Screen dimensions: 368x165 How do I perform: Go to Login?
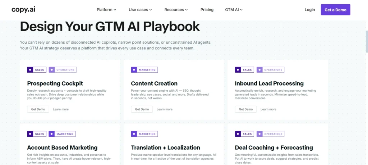pos(310,10)
